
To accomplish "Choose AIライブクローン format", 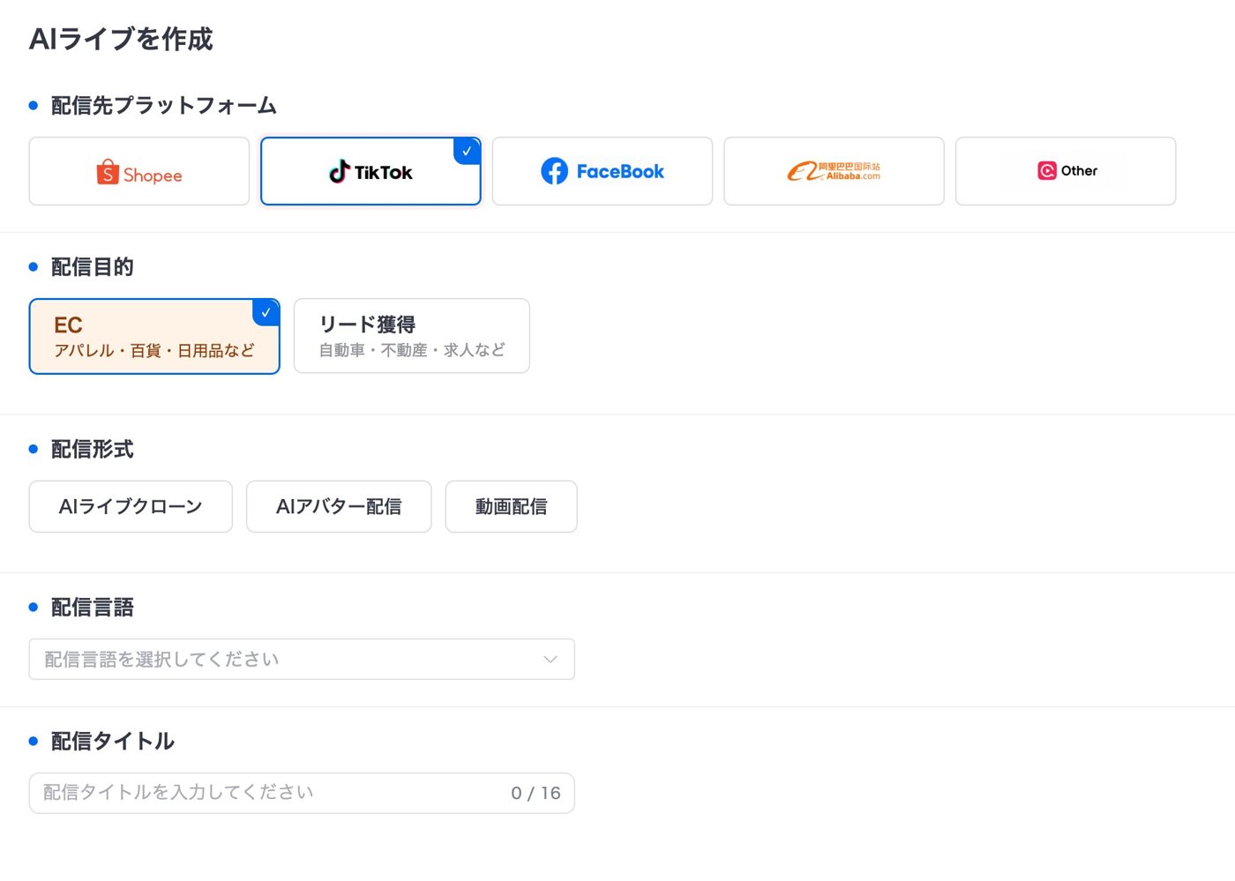I will pyautogui.click(x=131, y=506).
